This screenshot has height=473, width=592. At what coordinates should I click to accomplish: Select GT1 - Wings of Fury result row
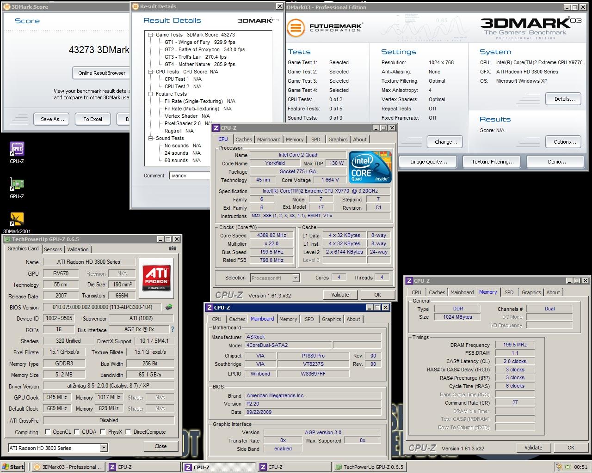click(x=200, y=42)
